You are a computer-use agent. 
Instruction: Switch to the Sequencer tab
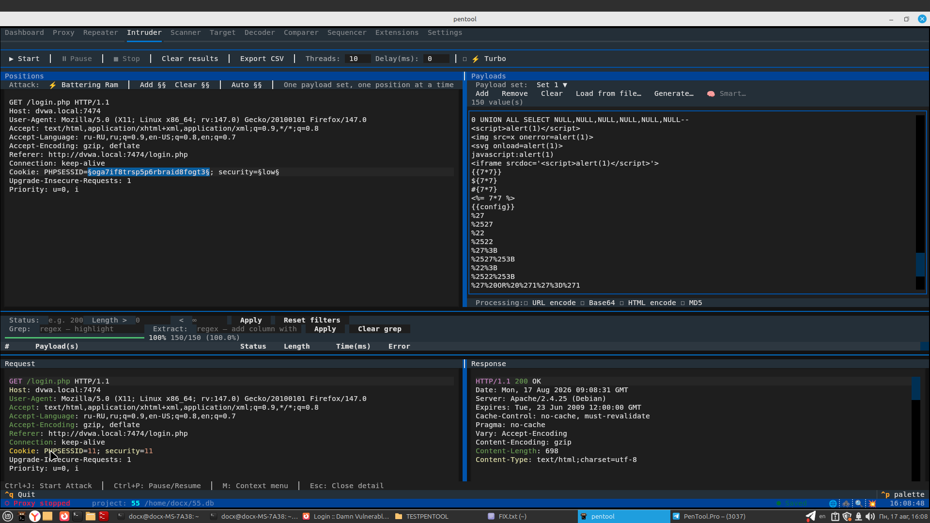[347, 32]
